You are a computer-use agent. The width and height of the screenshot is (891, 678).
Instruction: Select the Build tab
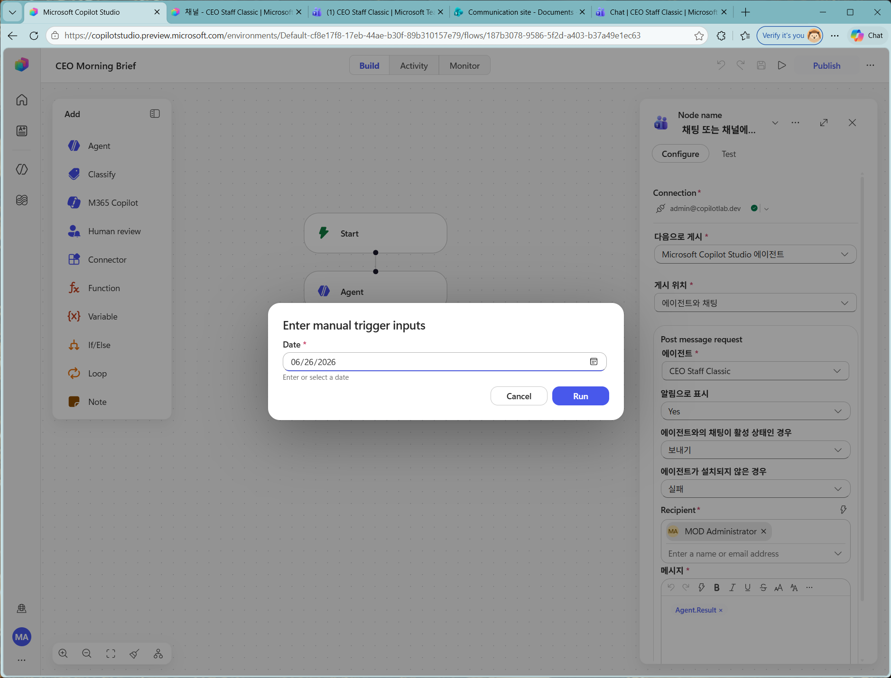click(369, 65)
